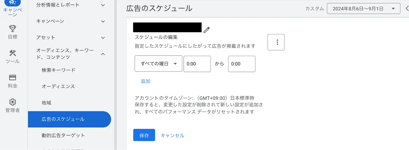The image size is (409, 150).
Task: Edit the campaign name with the pencil icon
Action: click(207, 29)
